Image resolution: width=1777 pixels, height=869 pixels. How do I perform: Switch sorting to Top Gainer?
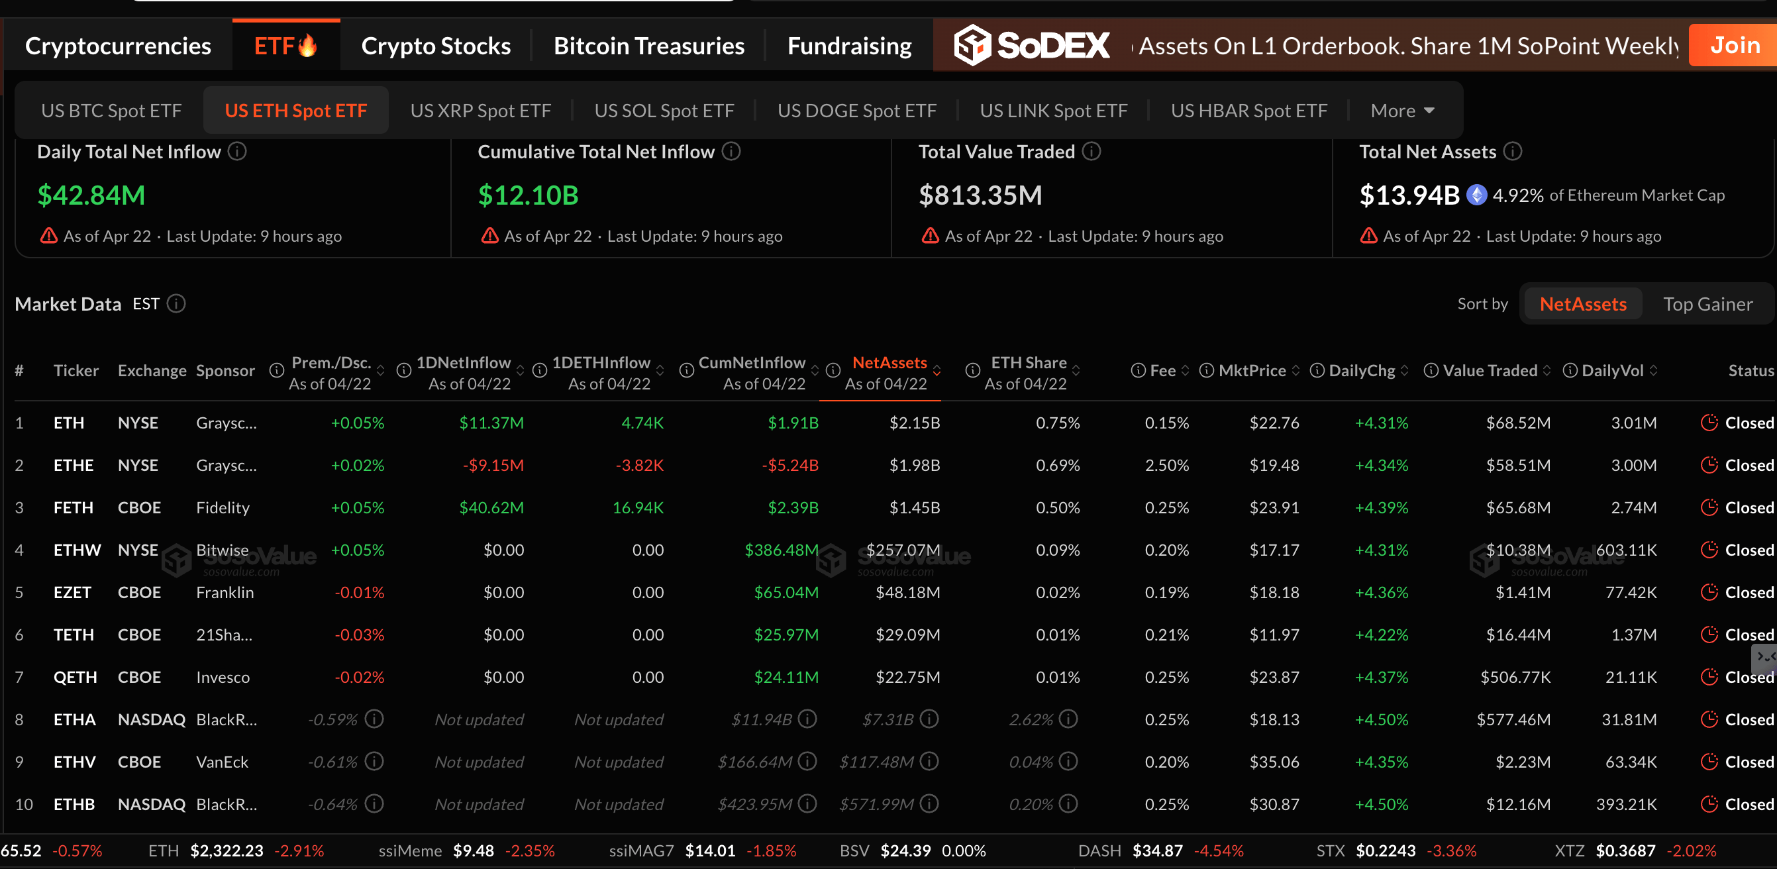(x=1707, y=304)
